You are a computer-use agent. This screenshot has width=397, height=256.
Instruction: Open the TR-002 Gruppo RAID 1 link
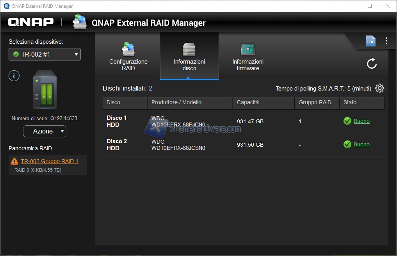(x=50, y=161)
